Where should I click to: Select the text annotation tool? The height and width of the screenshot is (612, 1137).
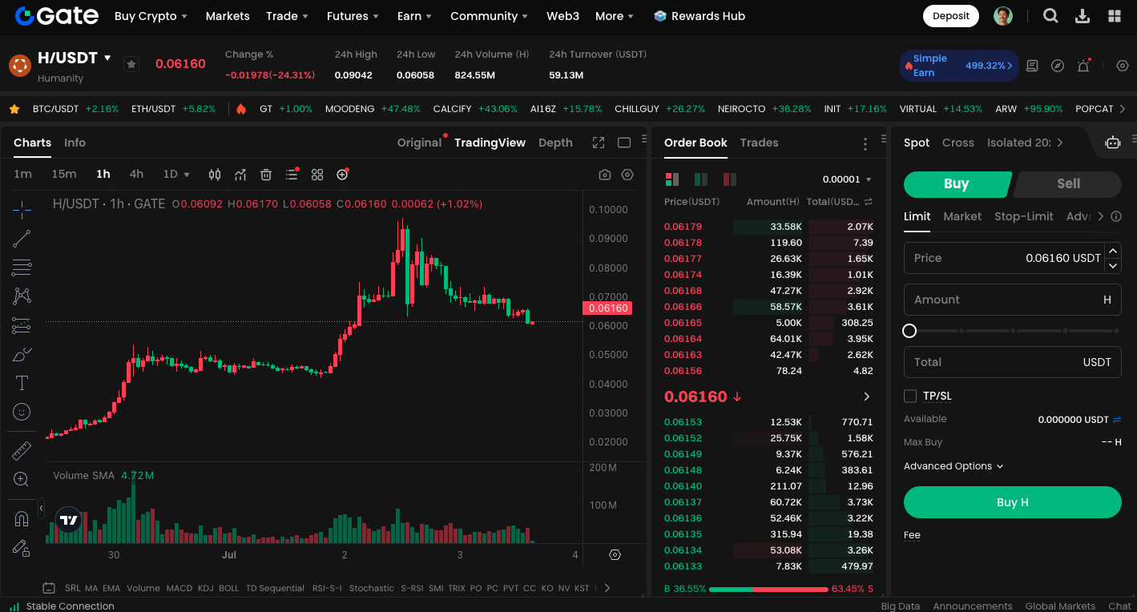pyautogui.click(x=22, y=383)
